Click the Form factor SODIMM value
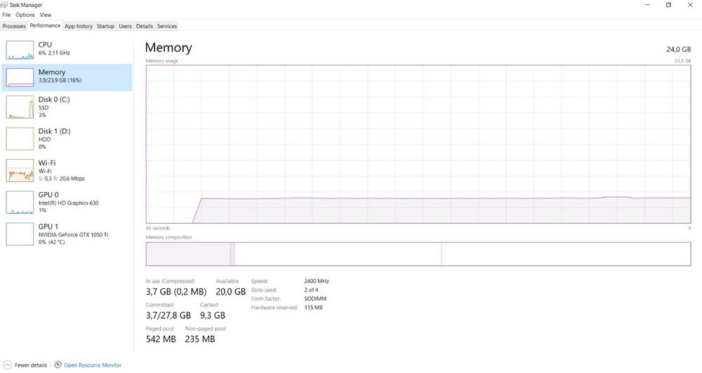 [x=315, y=299]
